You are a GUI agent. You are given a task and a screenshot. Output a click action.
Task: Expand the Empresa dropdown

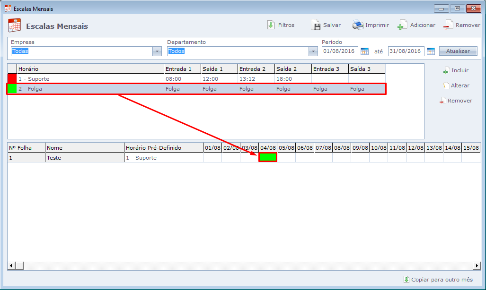click(x=157, y=51)
